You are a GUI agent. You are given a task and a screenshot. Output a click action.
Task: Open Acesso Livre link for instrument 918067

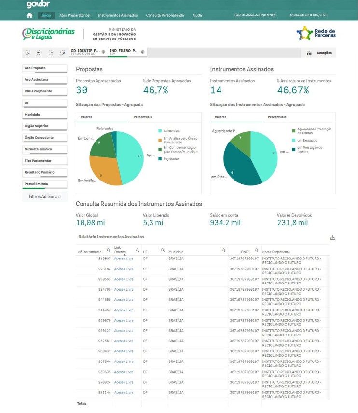[124, 258]
